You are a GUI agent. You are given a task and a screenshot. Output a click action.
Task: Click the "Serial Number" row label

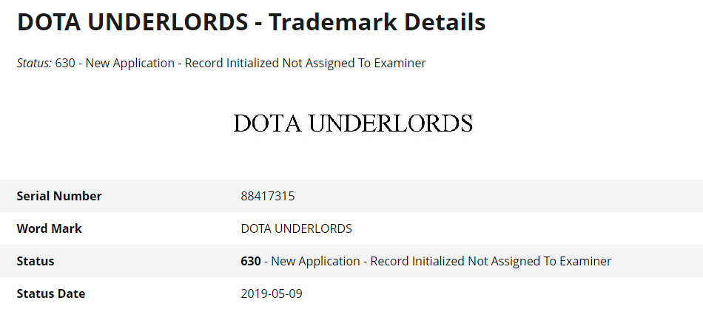pos(59,196)
